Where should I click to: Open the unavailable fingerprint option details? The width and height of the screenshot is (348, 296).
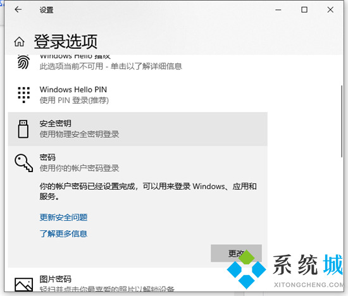[x=137, y=62]
